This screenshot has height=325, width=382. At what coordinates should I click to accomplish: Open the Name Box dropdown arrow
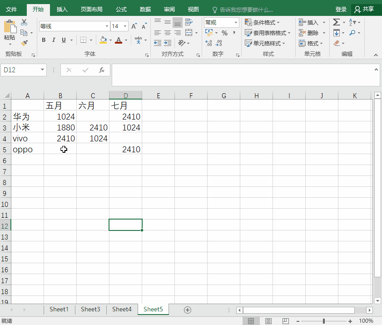click(42, 70)
